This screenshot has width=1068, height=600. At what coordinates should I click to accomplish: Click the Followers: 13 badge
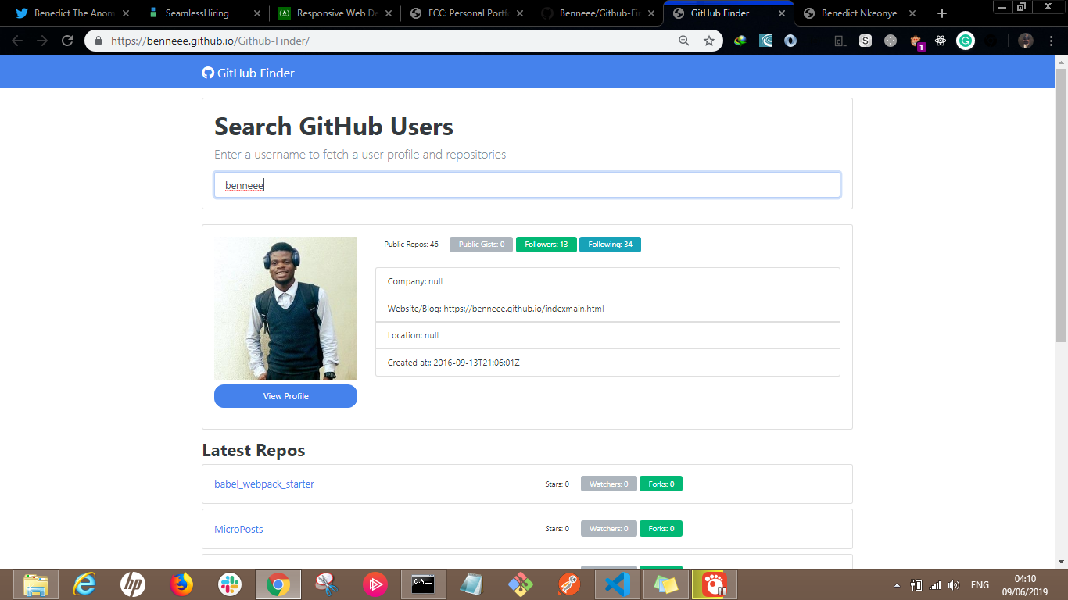(x=546, y=245)
